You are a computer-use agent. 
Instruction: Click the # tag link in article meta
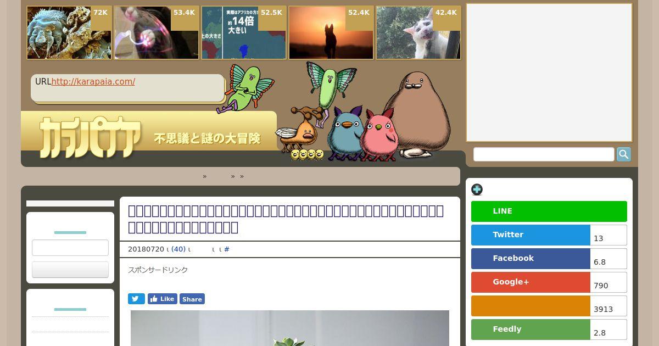click(x=227, y=249)
